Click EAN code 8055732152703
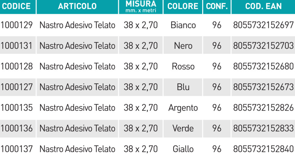Image resolution: width=295 pixels, height=158 pixels. pyautogui.click(x=263, y=46)
